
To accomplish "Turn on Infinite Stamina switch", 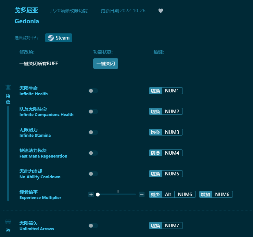I will [x=93, y=132].
